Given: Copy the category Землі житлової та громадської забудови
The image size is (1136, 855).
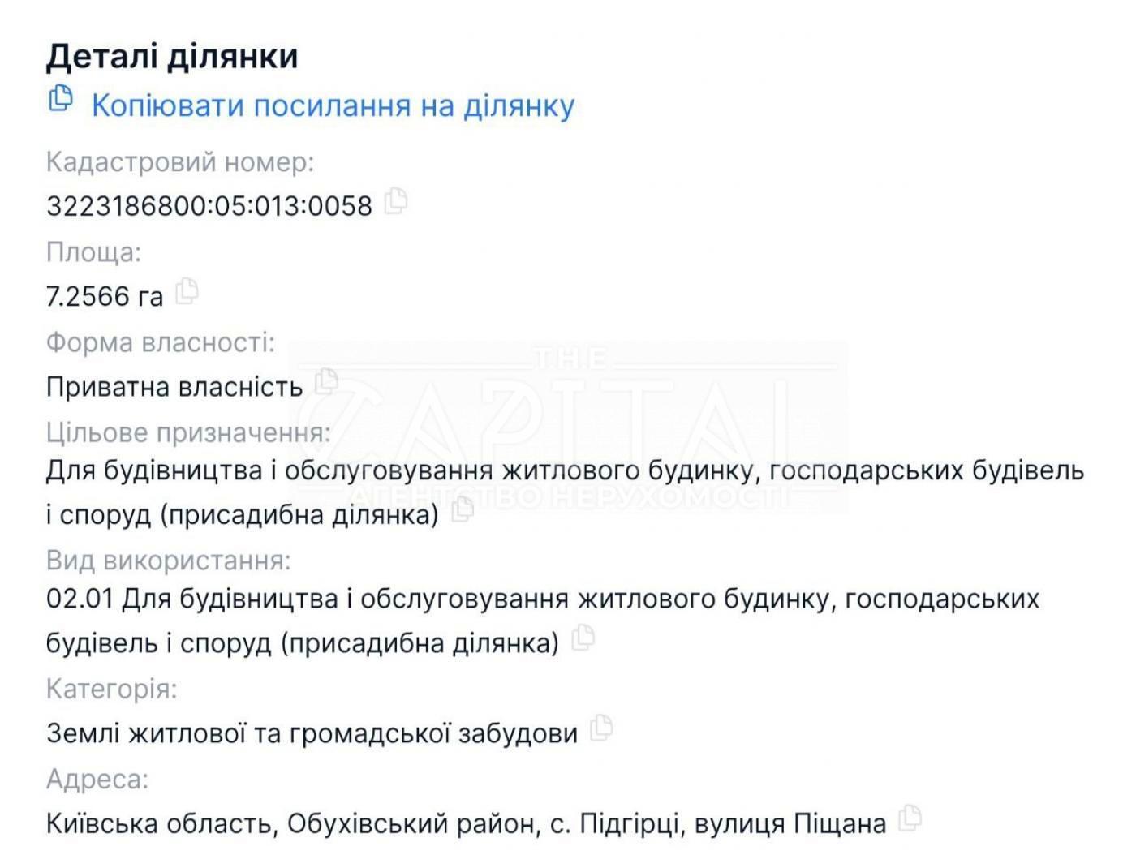Looking at the screenshot, I should [601, 728].
